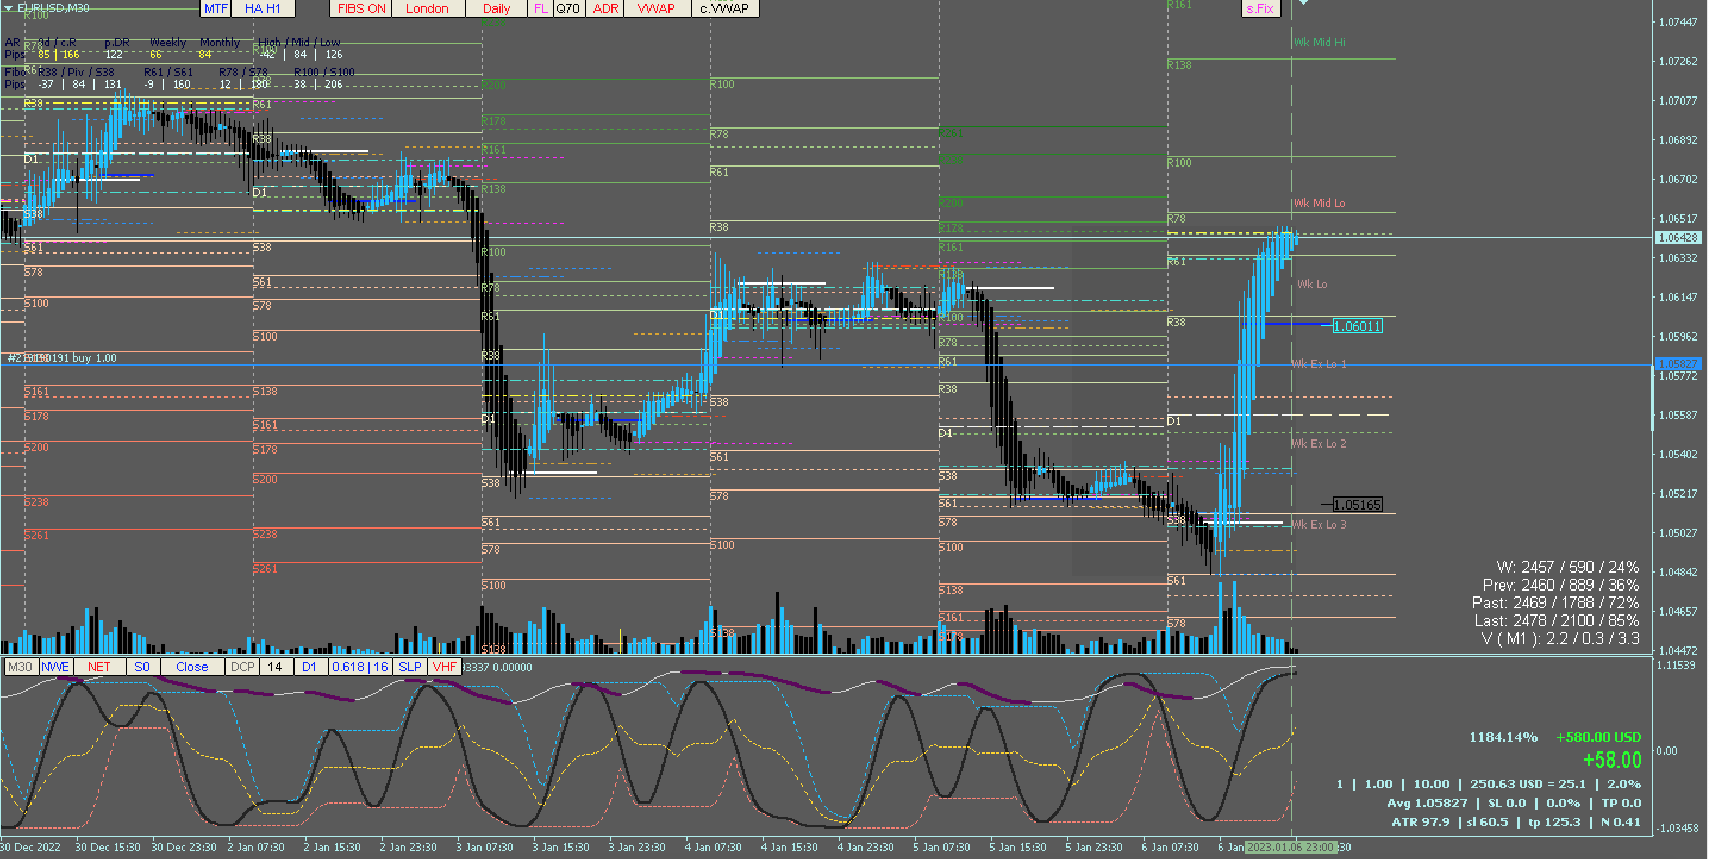Click the MTF button
The image size is (1709, 859).
(x=215, y=8)
